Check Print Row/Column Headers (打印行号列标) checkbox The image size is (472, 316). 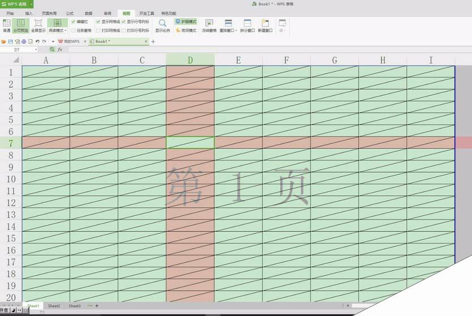[x=124, y=31]
